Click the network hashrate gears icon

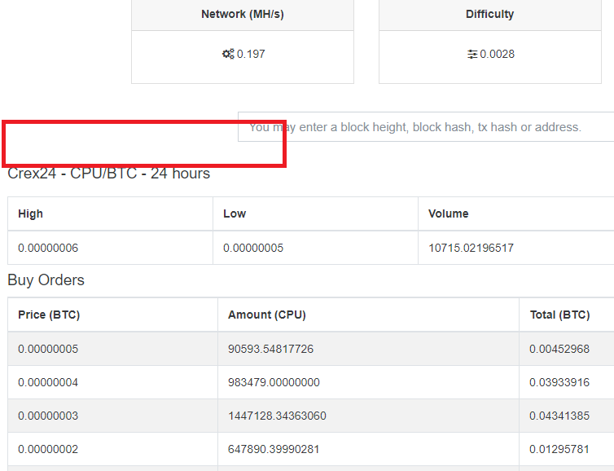[x=228, y=54]
